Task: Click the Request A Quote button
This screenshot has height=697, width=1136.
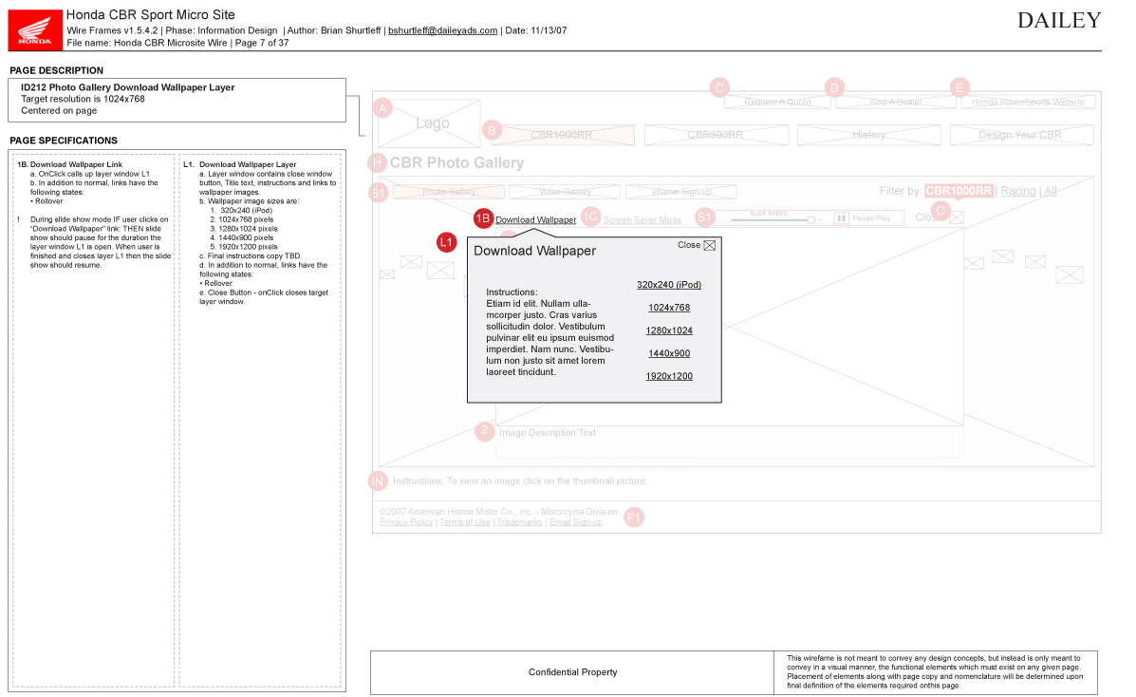Action: pyautogui.click(x=777, y=102)
